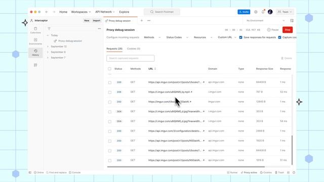324x182 pixels.
Task: Open the Environments sidebar panel
Action: tap(35, 41)
